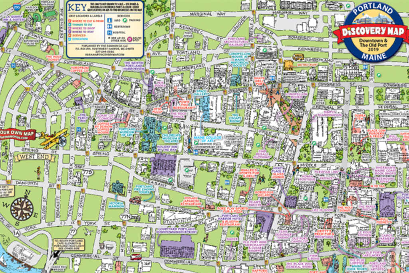409x273 pixels.
Task: Click the Old Port Candy Co label
Action: coord(300,240)
